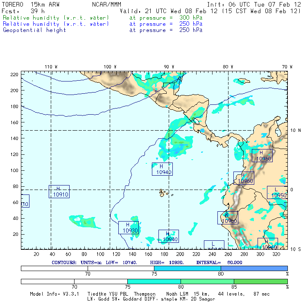Select the H 10930 height marker
The image size is (303, 303).
pyautogui.click(x=128, y=228)
